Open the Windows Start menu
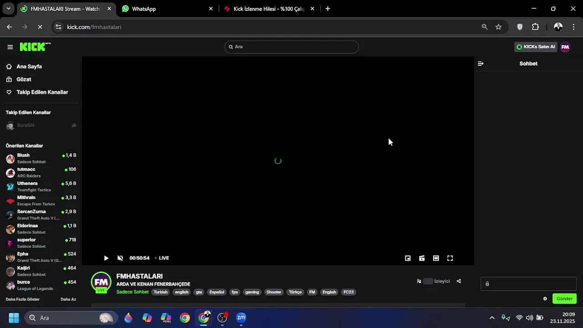This screenshot has height=328, width=583. click(x=14, y=318)
